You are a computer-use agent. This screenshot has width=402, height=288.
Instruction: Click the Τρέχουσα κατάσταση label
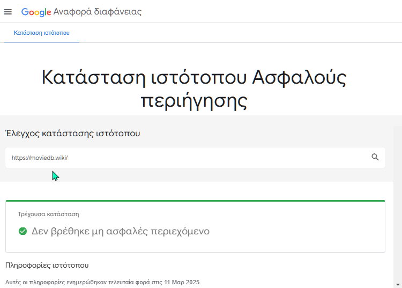click(x=48, y=214)
